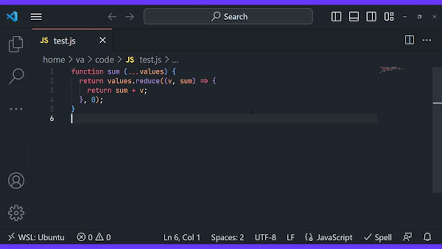Click the code breadcrumb segment
442x249 pixels.
pyautogui.click(x=104, y=60)
